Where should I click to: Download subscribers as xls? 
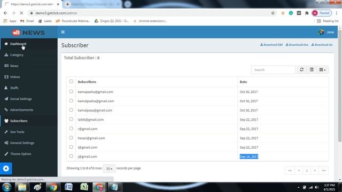322,45
